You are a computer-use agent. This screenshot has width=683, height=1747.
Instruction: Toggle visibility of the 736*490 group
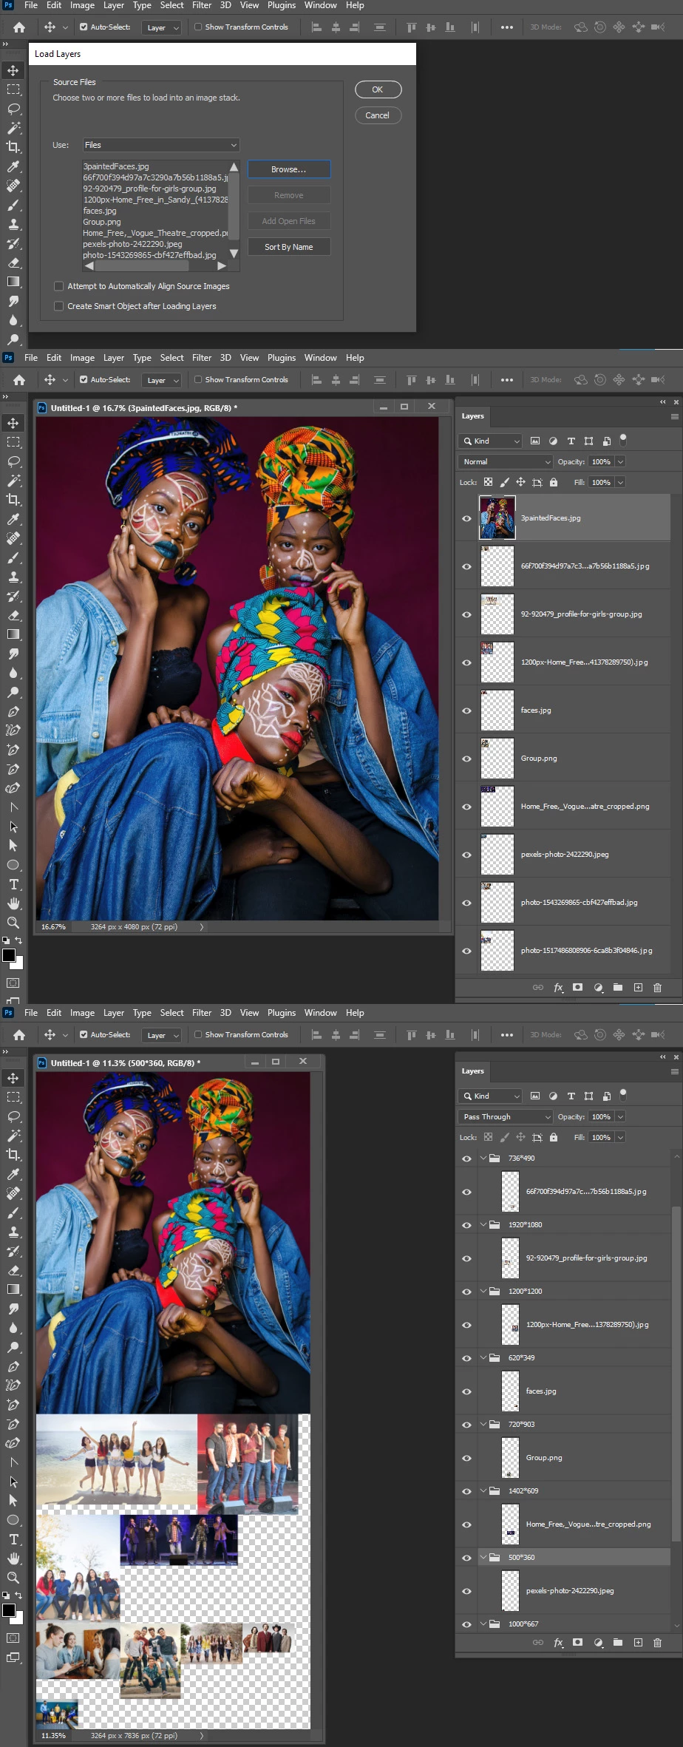coord(466,1159)
